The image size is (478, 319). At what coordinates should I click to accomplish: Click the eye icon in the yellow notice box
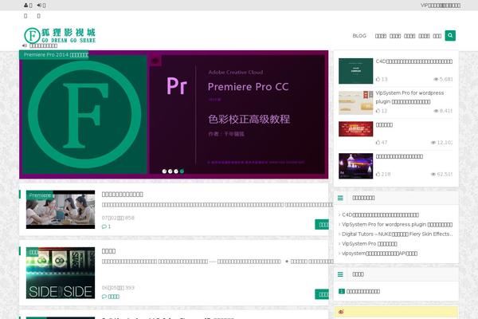point(341,312)
